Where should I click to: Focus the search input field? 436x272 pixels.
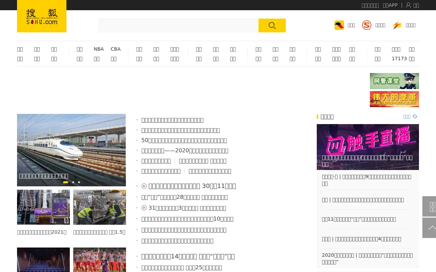coord(178,26)
